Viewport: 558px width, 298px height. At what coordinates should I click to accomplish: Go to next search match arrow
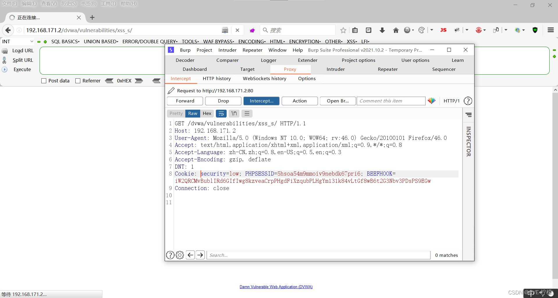point(200,255)
